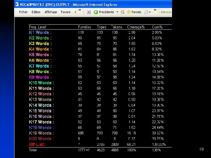Expand the Précédente history dropdown arrow

point(117,12)
